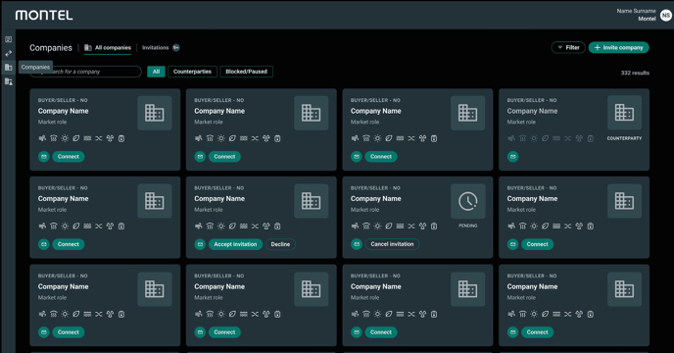Click the sun icon on the Accept invitation card

click(221, 226)
